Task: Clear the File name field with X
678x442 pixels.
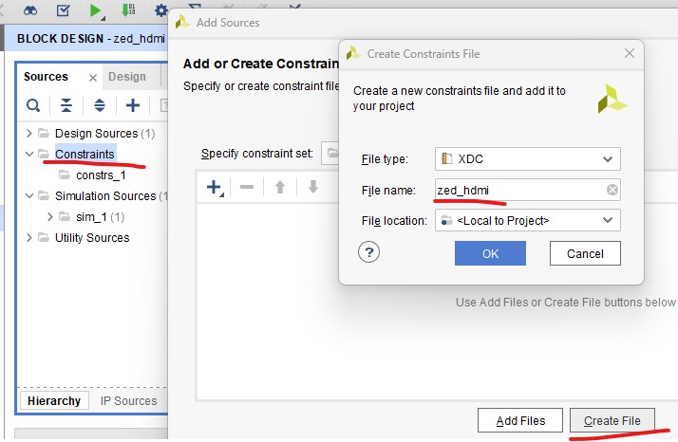Action: click(x=612, y=190)
